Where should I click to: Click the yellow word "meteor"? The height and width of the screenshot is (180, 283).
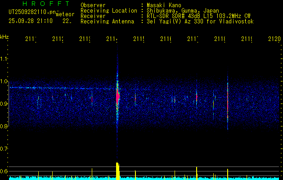tap(65, 14)
